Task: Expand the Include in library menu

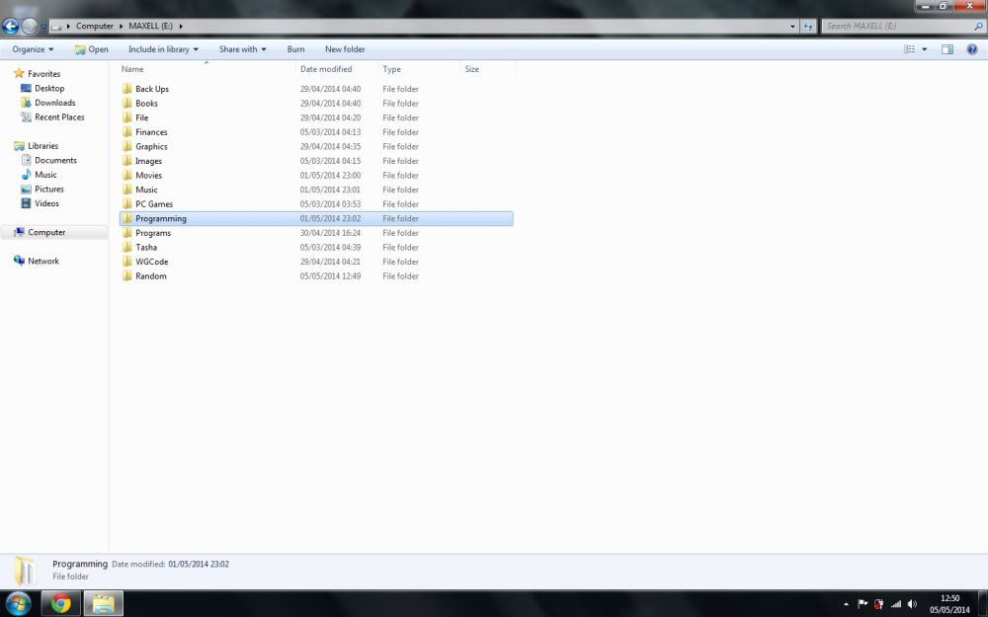Action: click(163, 49)
